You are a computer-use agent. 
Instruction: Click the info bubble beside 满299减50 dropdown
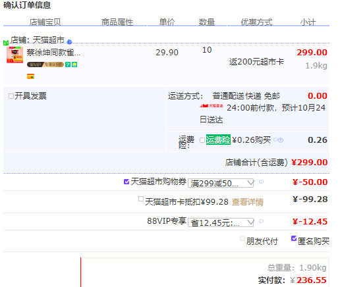(x=261, y=182)
